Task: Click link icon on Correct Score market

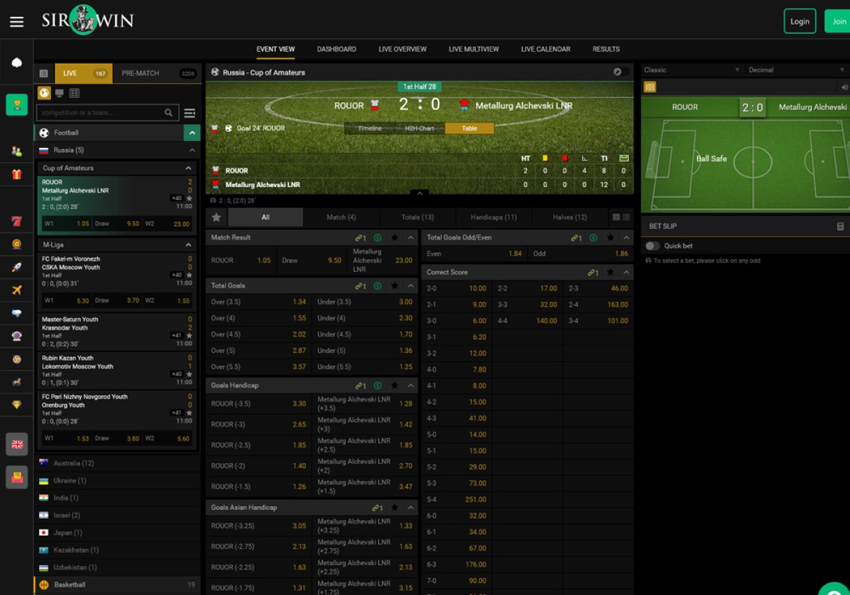Action: click(593, 273)
